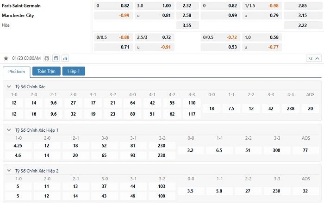Open the scoreboard table icon

tap(56, 58)
